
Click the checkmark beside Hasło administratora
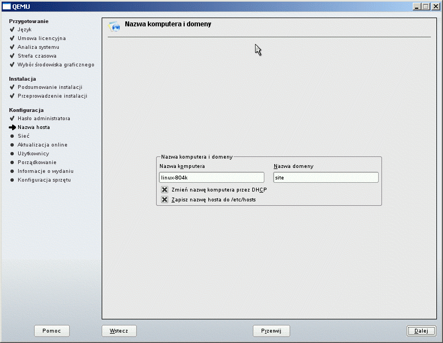tap(12, 119)
